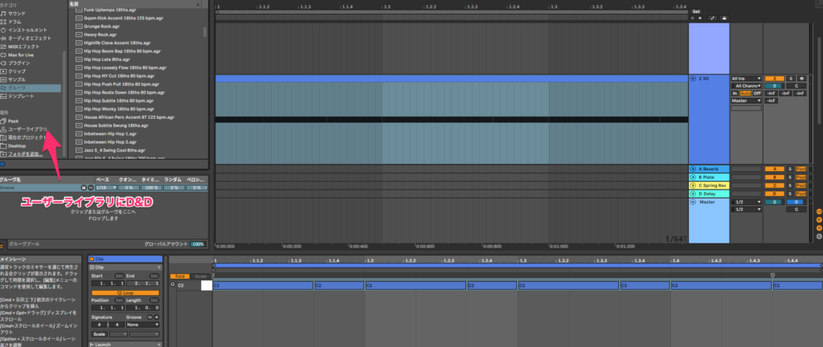Select the Templates category in browser

(22, 96)
